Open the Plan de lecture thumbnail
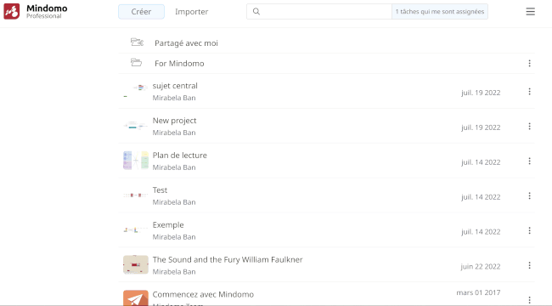 136,161
